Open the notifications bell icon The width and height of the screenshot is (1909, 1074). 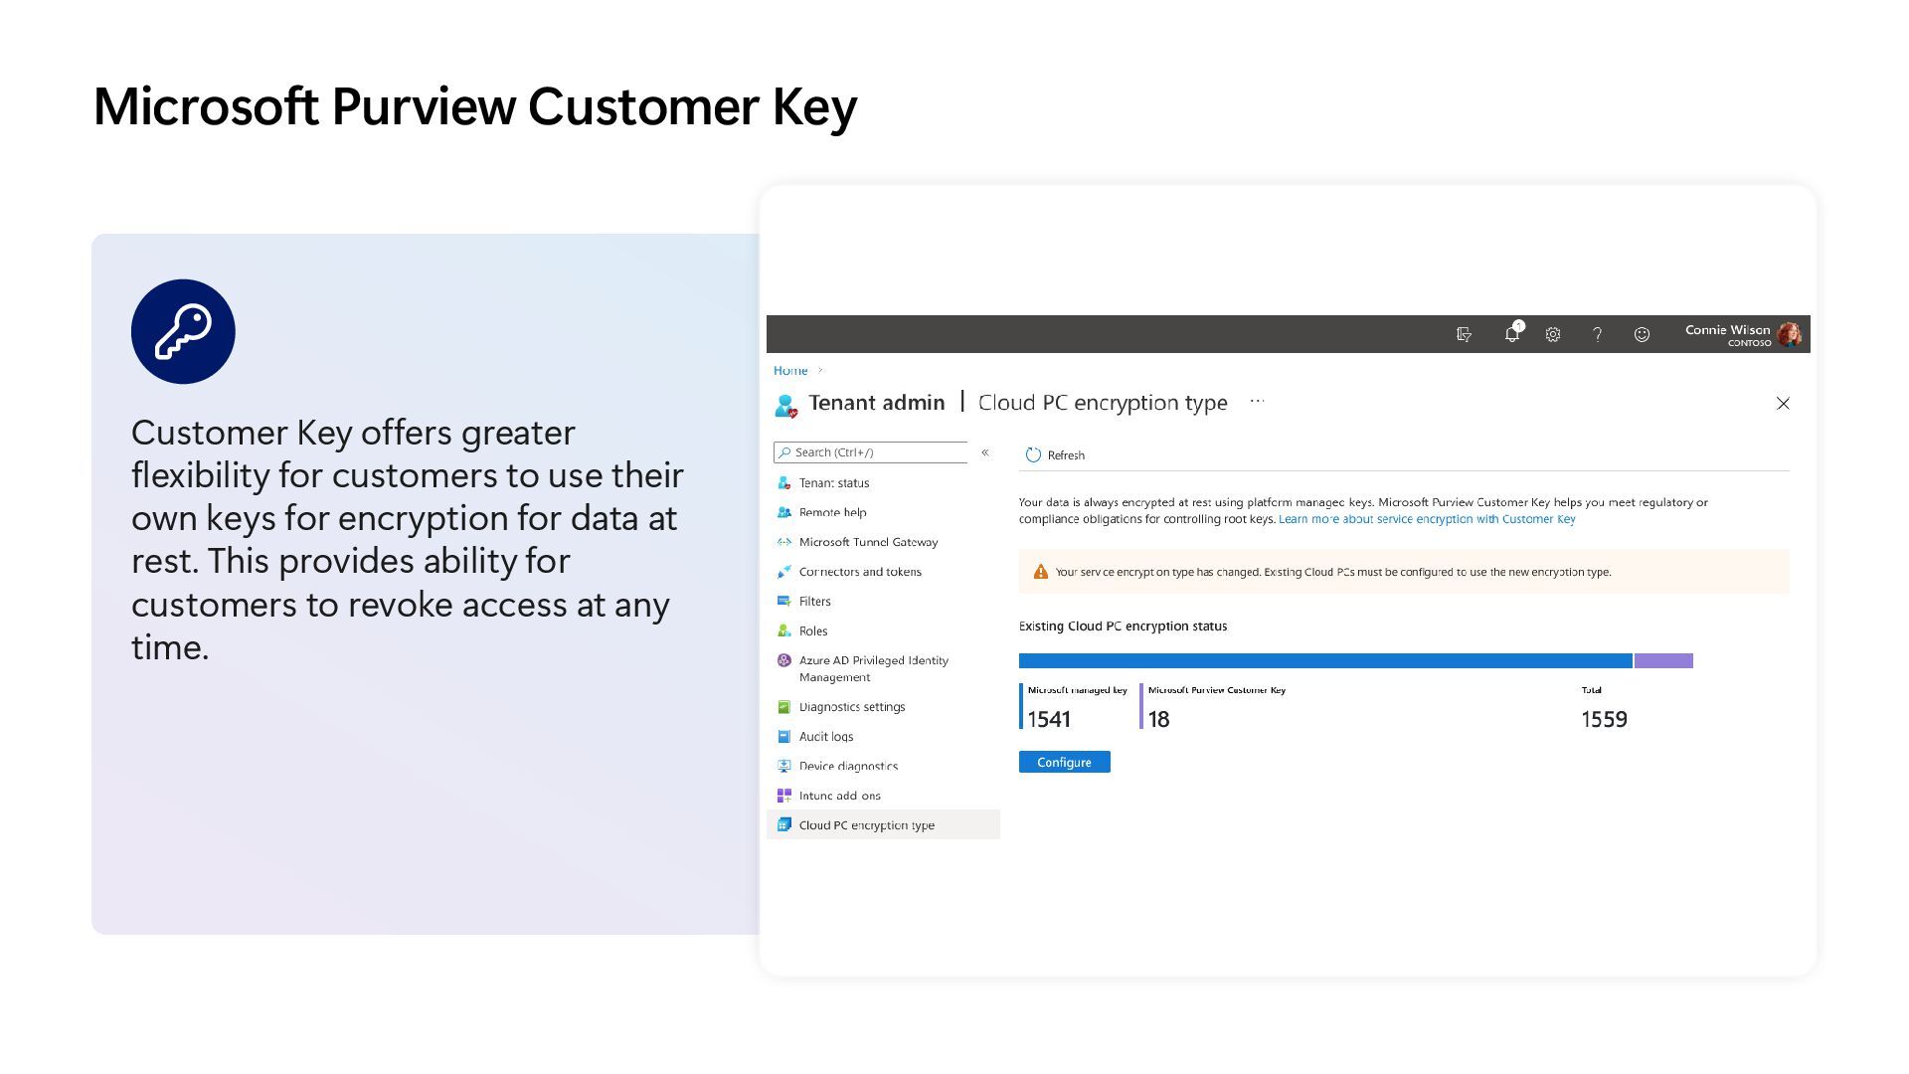[x=1512, y=334]
